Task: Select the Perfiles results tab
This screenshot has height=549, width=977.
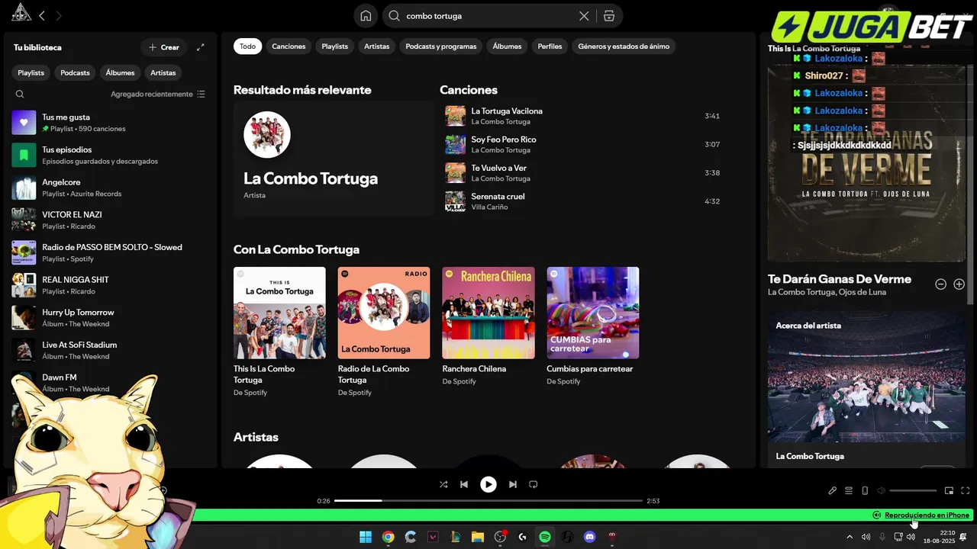Action: [550, 47]
